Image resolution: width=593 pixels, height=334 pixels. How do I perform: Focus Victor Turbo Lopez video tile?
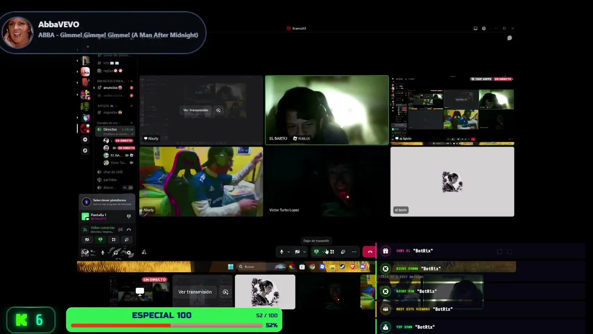pyautogui.click(x=327, y=181)
